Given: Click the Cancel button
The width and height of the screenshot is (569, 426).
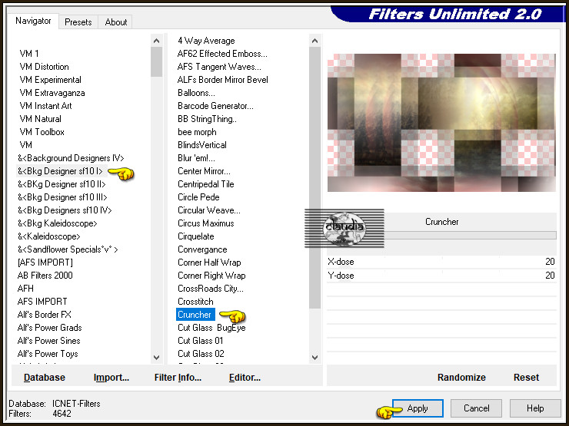Looking at the screenshot, I should click(476, 408).
